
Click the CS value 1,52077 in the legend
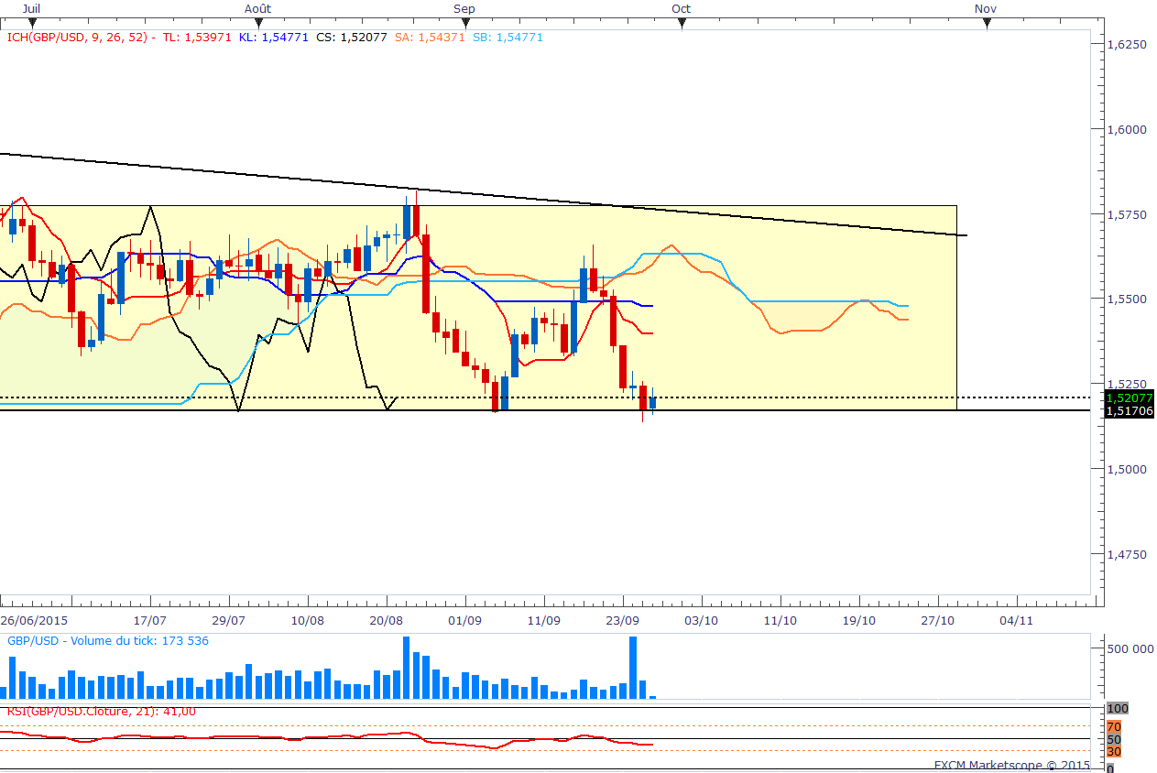click(360, 38)
